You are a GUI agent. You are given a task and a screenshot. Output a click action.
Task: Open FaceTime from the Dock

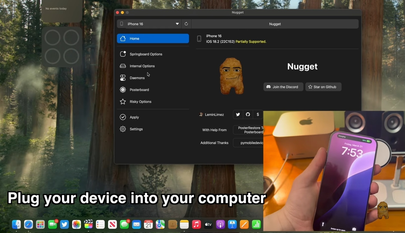pyautogui.click(x=53, y=224)
